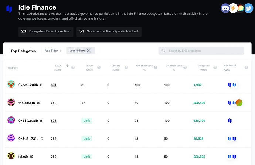
Task: Remove the Last 30 Days filter
Action: click(88, 51)
